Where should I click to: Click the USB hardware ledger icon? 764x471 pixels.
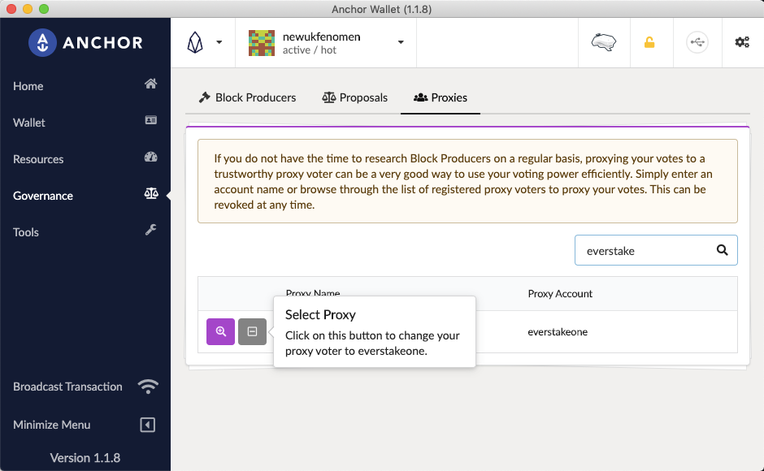(697, 42)
